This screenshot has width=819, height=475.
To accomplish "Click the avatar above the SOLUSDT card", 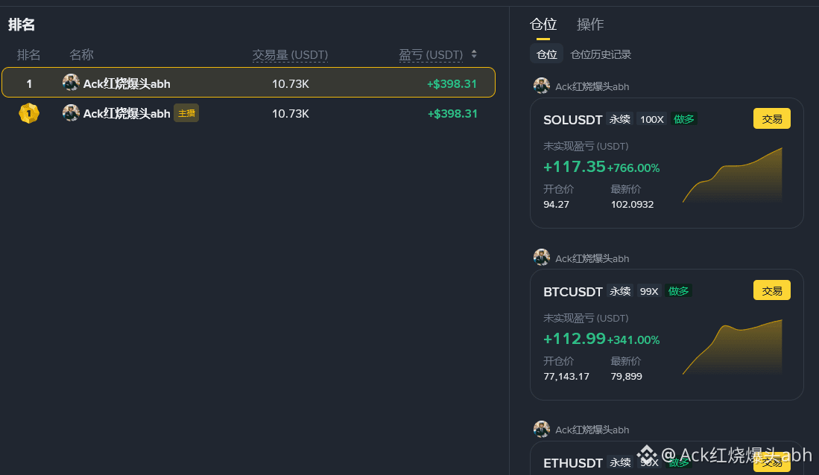I will point(542,86).
